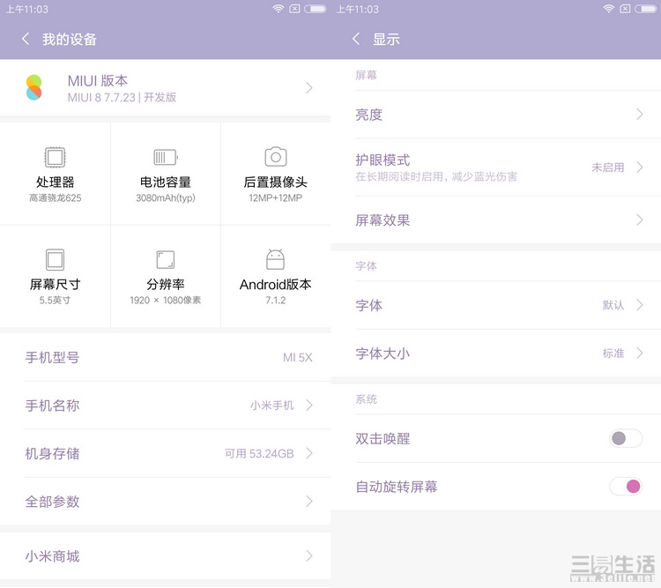The image size is (661, 588).
Task: Expand 屏幕效果 chevron arrow
Action: pos(640,220)
